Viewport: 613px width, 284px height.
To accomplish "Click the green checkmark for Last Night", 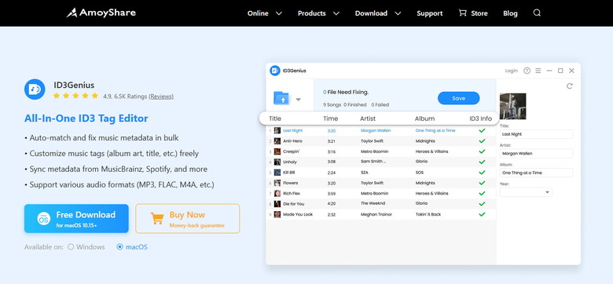I will click(482, 130).
